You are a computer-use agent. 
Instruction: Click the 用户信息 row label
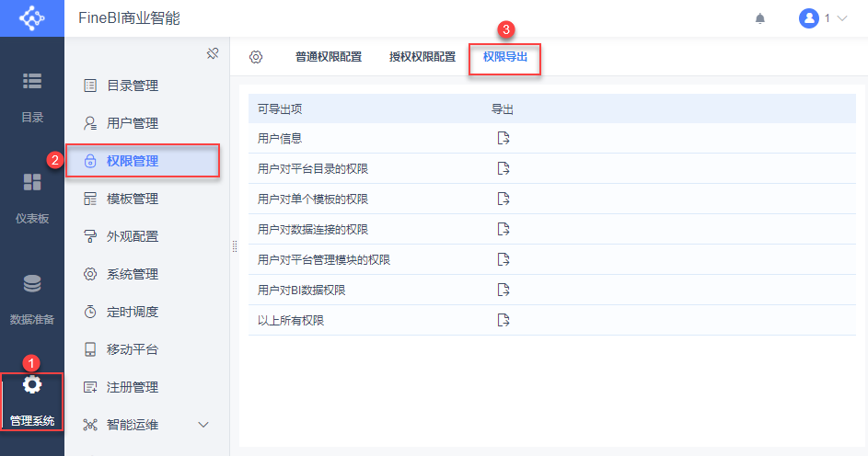coord(280,138)
